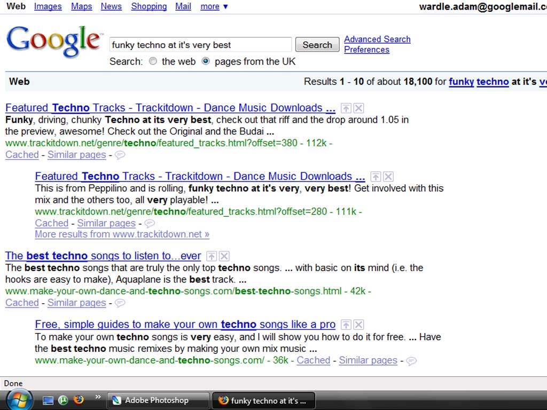
Task: Click the Google logo
Action: pos(53,42)
